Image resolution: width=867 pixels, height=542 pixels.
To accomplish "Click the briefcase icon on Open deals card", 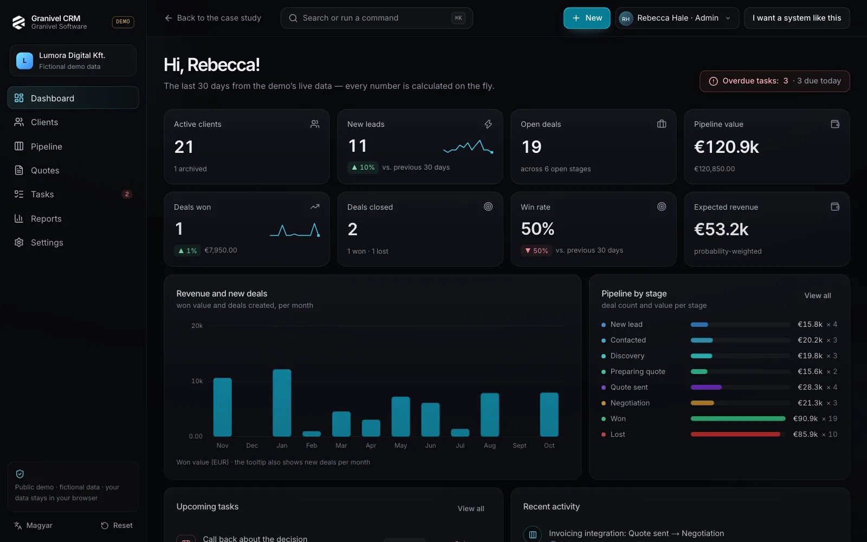I will tap(662, 124).
